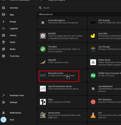Click the File editor wrench icon
The image size is (121, 125).
43,49
